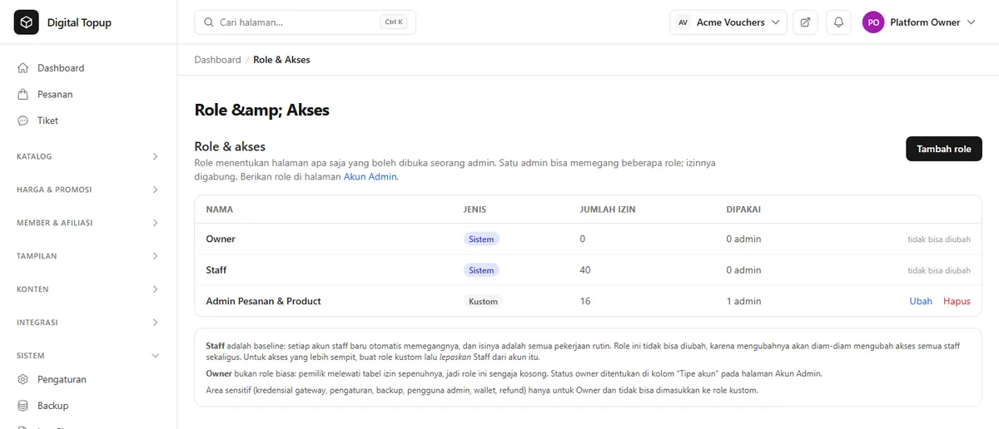
Task: Open the notifications bell
Action: pyautogui.click(x=838, y=22)
